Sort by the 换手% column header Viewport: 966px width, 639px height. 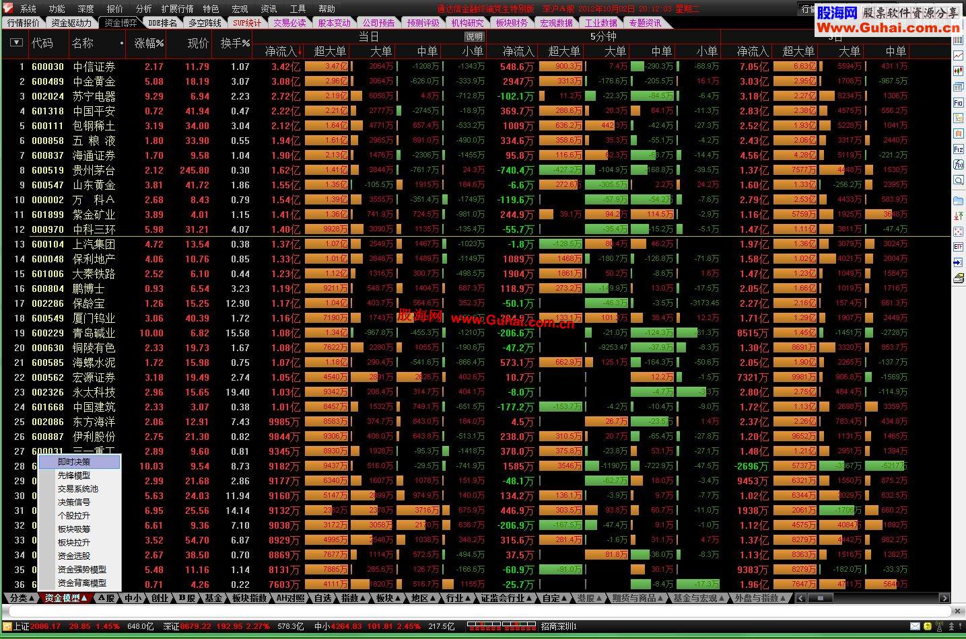click(236, 43)
